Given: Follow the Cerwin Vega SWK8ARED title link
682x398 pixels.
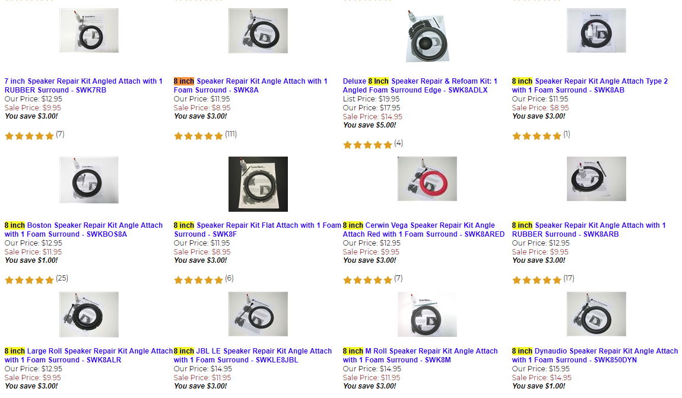Looking at the screenshot, I should coord(423,230).
